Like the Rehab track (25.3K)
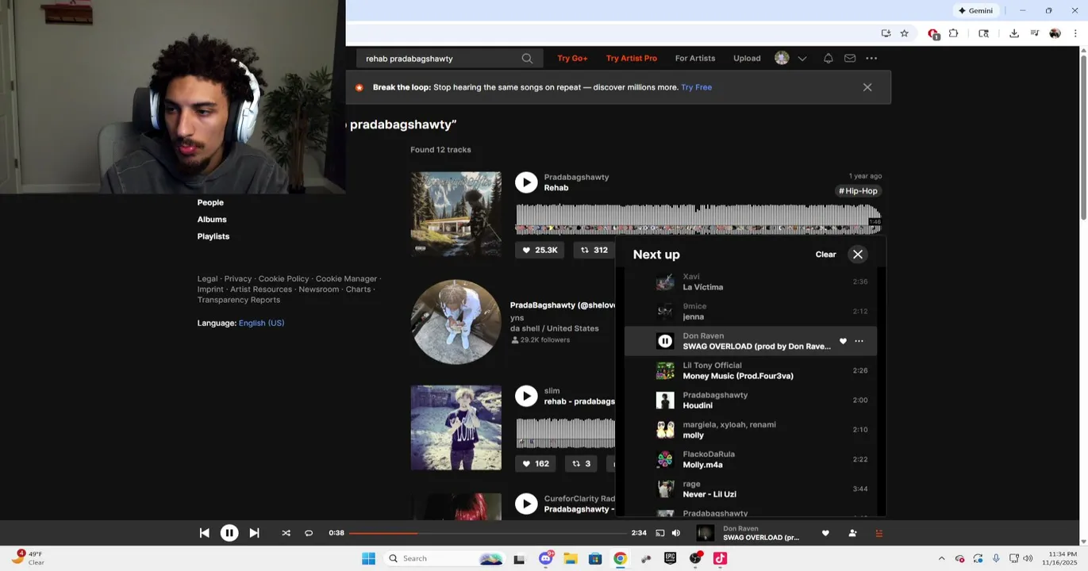 [540, 250]
